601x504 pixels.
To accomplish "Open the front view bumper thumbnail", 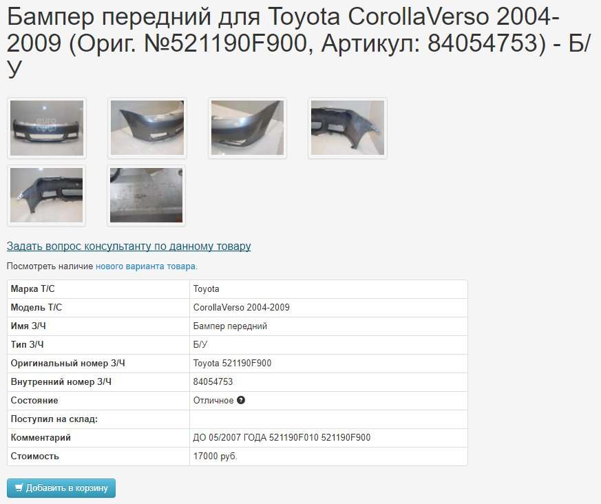I will [x=47, y=128].
